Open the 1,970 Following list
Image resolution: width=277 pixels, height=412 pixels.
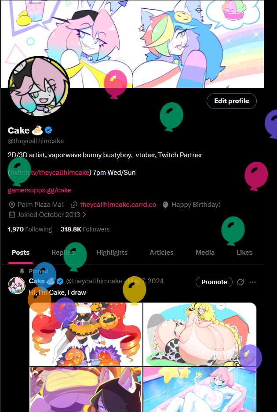click(x=29, y=229)
